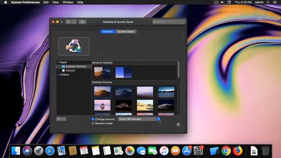The width and height of the screenshot is (281, 158).
Task: Open Maps app in Dock
Action: (118, 151)
